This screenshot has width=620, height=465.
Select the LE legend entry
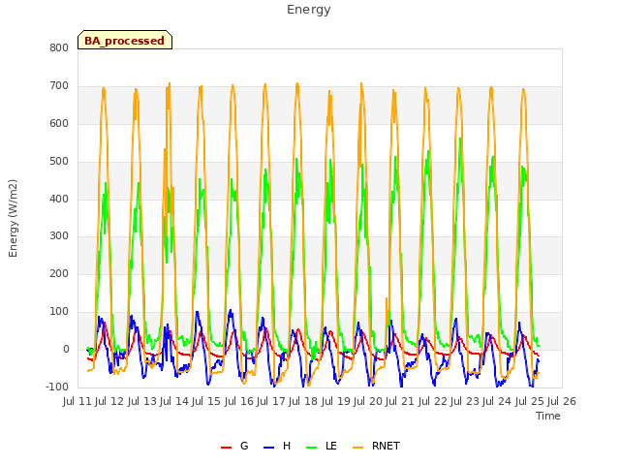[322, 446]
